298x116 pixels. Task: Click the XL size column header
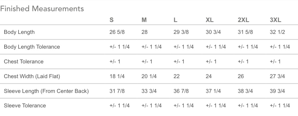click(210, 20)
